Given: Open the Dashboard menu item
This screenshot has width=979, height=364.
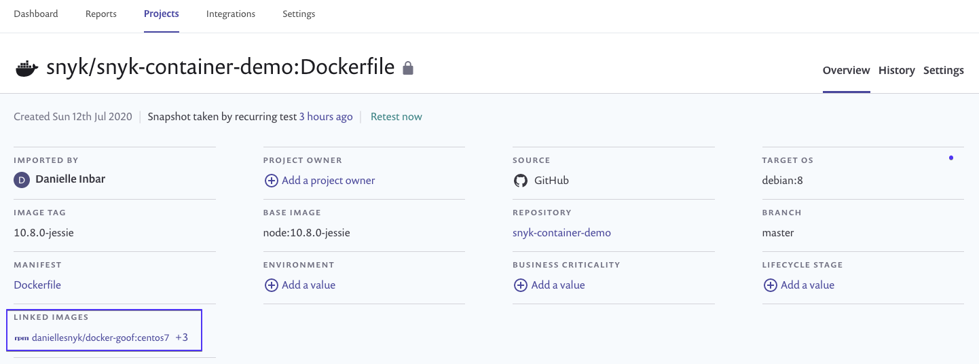Looking at the screenshot, I should click(x=36, y=14).
